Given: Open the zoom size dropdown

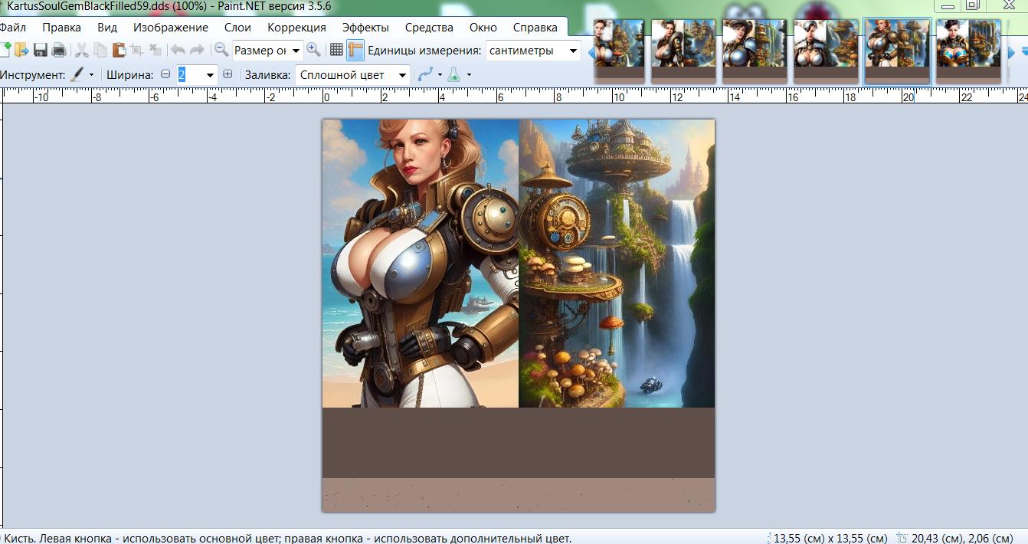Looking at the screenshot, I should (296, 51).
